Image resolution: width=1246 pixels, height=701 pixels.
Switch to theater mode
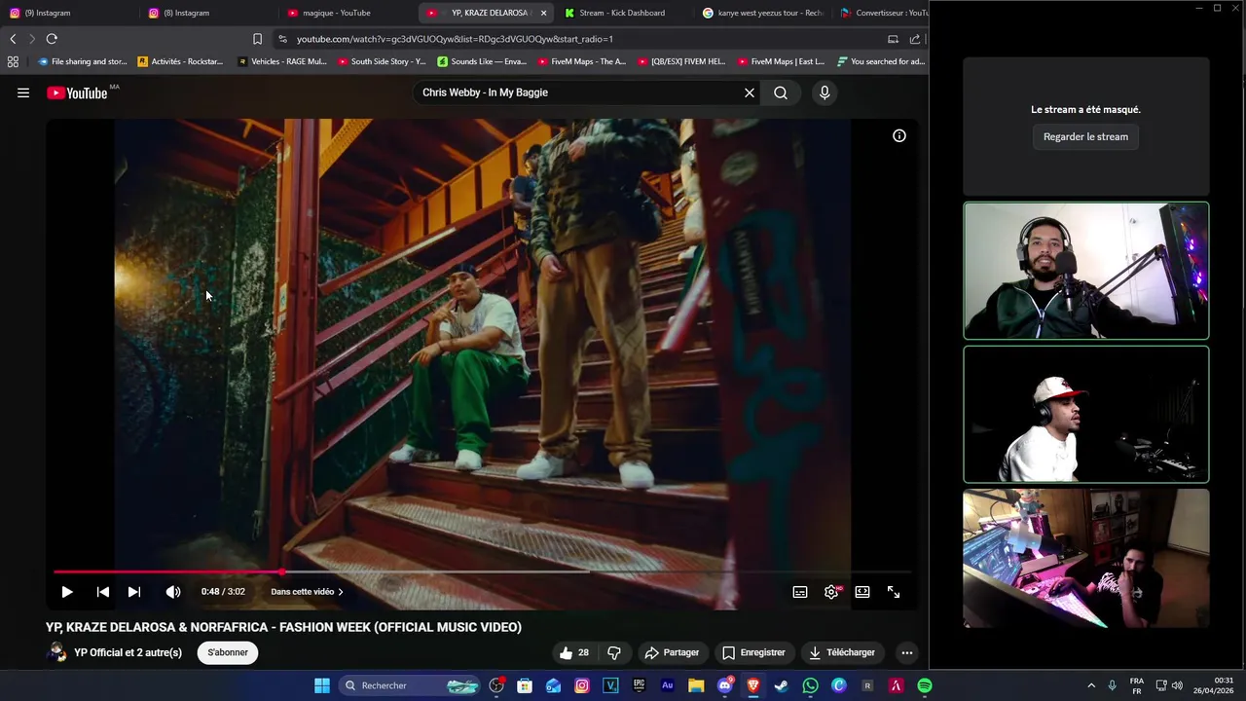(862, 592)
